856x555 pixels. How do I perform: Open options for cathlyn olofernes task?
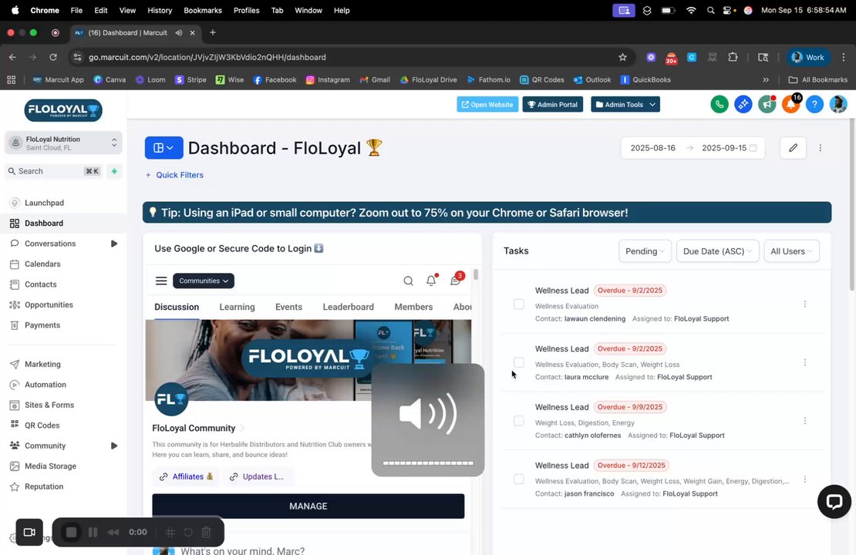click(x=804, y=422)
